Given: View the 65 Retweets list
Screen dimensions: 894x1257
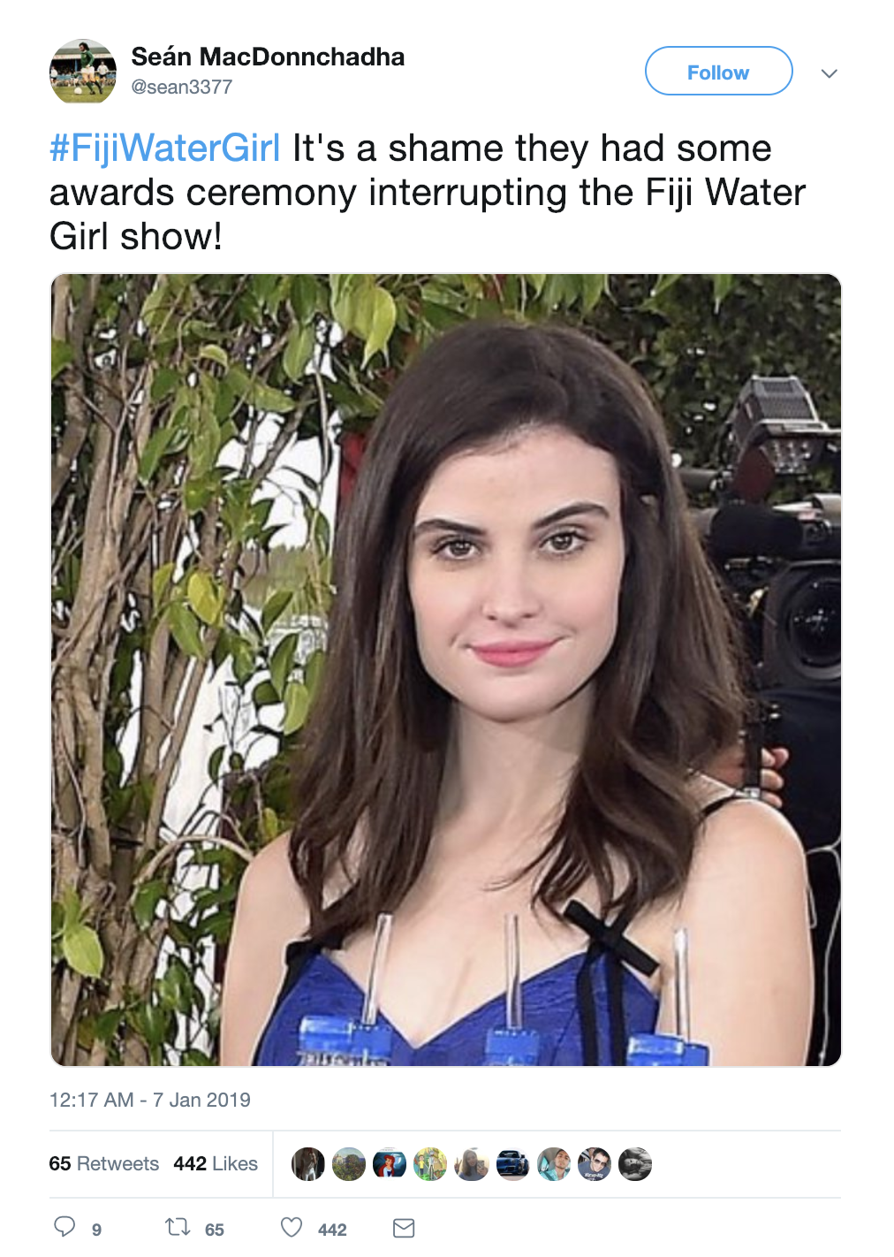Looking at the screenshot, I should coord(104,1163).
